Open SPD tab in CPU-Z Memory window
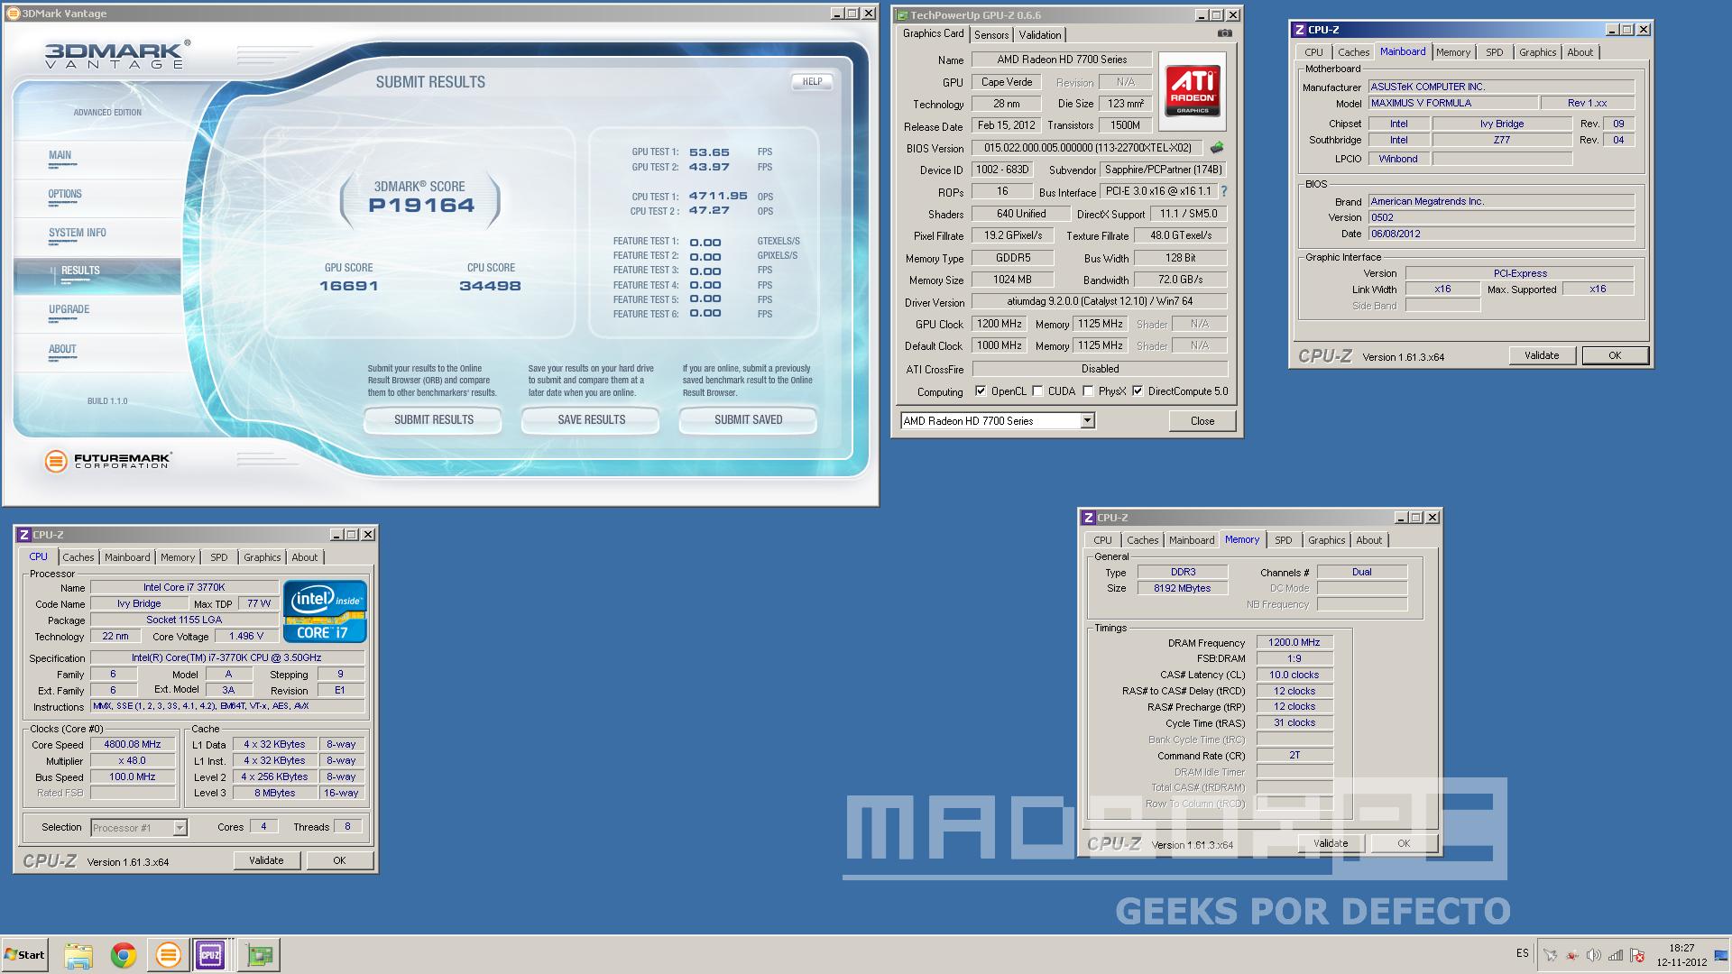 click(x=1284, y=540)
